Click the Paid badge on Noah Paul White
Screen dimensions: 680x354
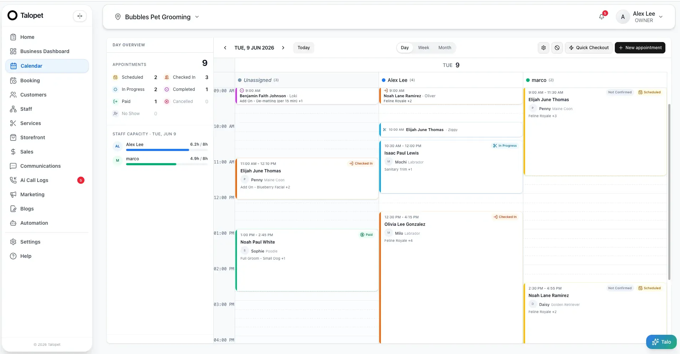(x=367, y=235)
